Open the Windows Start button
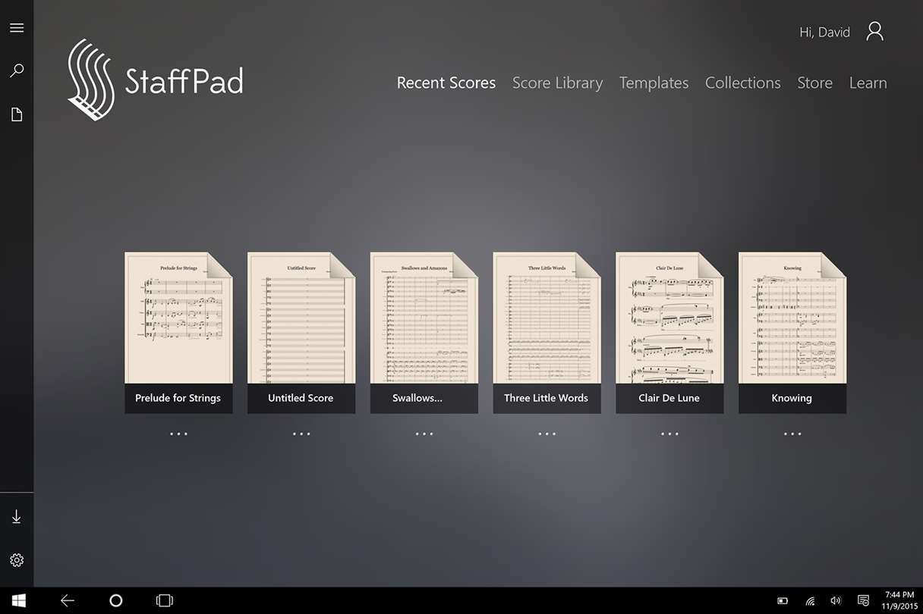The height and width of the screenshot is (614, 923). (19, 600)
